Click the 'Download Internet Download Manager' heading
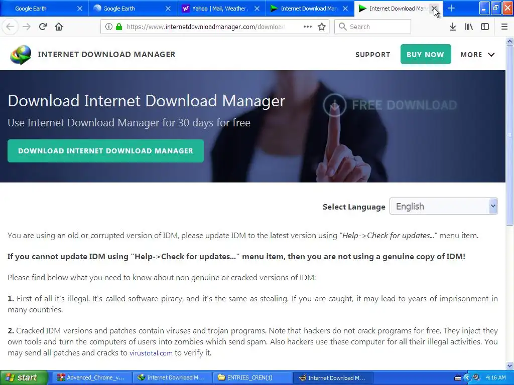 [x=147, y=100]
